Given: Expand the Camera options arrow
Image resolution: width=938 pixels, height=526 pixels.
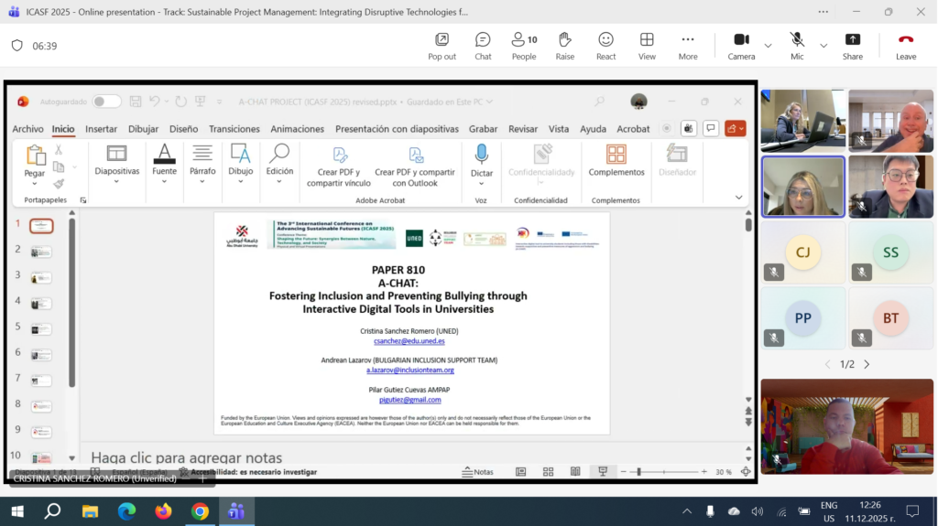Looking at the screenshot, I should 768,45.
